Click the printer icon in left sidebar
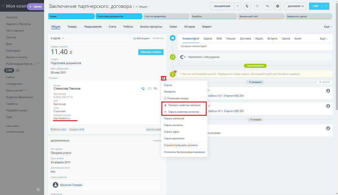 [x=38, y=189]
